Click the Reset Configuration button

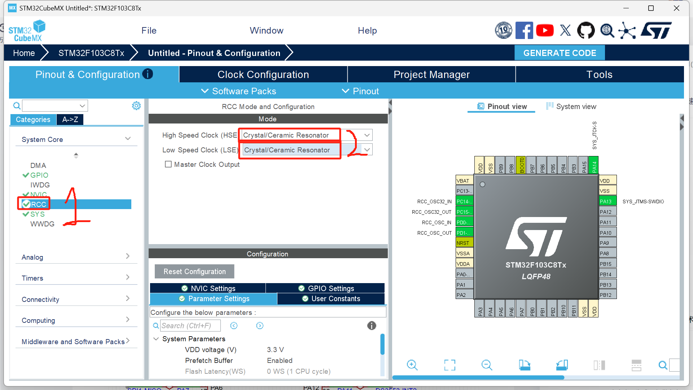194,272
